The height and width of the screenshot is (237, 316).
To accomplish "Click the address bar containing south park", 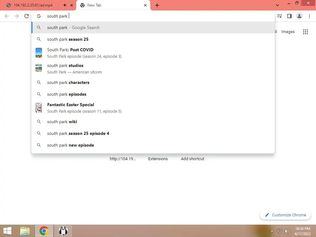I will click(x=153, y=16).
